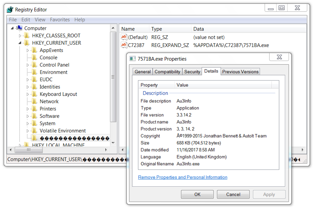Image resolution: width=313 pixels, height=208 pixels.
Task: Select the File version 3.3.14.2 row
Action: (209, 115)
